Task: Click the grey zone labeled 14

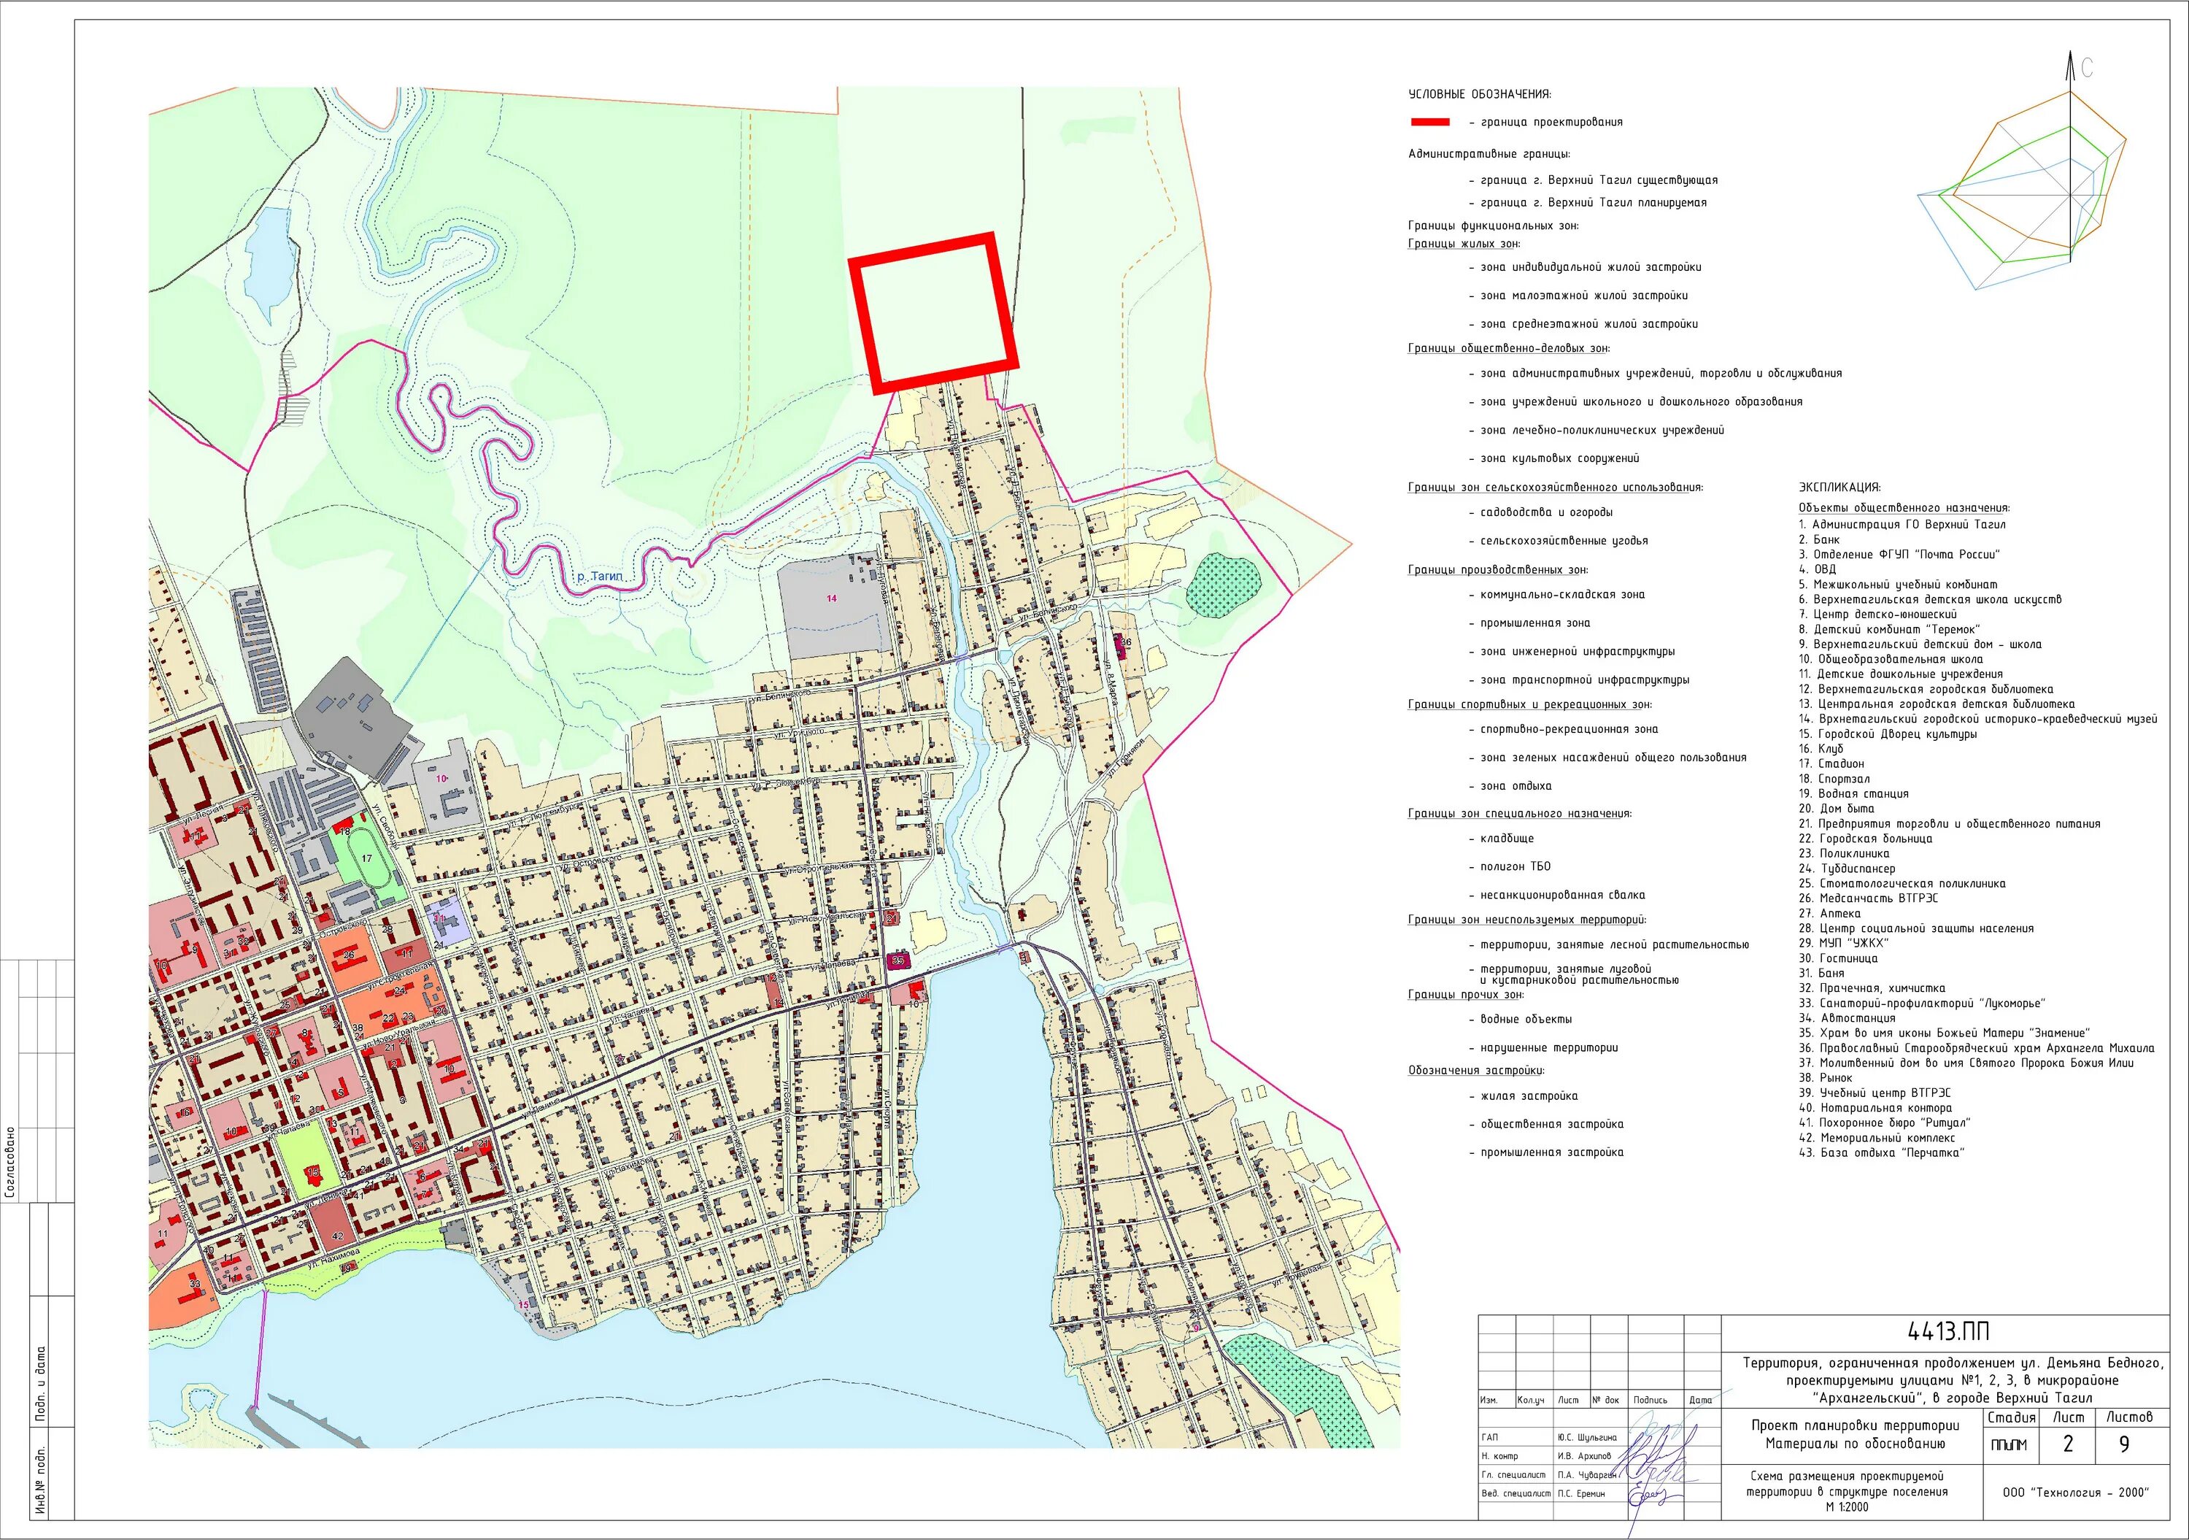Action: [x=833, y=598]
